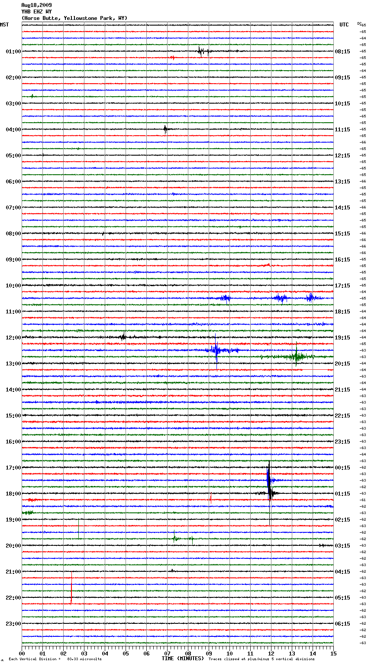Select the 19:00 MST time label
368x665 pixels.
click(13, 520)
